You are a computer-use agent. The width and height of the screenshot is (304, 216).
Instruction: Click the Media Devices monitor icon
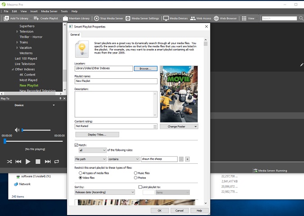click(166, 18)
